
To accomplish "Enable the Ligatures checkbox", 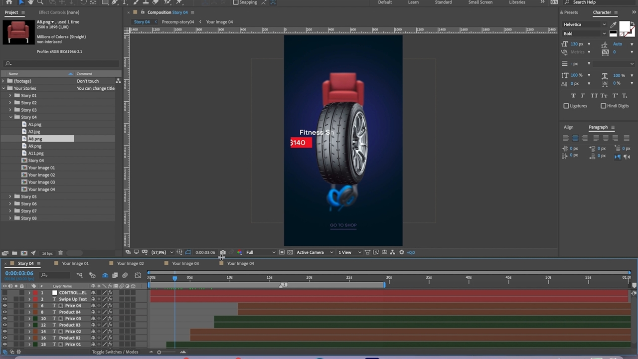I will click(x=566, y=106).
